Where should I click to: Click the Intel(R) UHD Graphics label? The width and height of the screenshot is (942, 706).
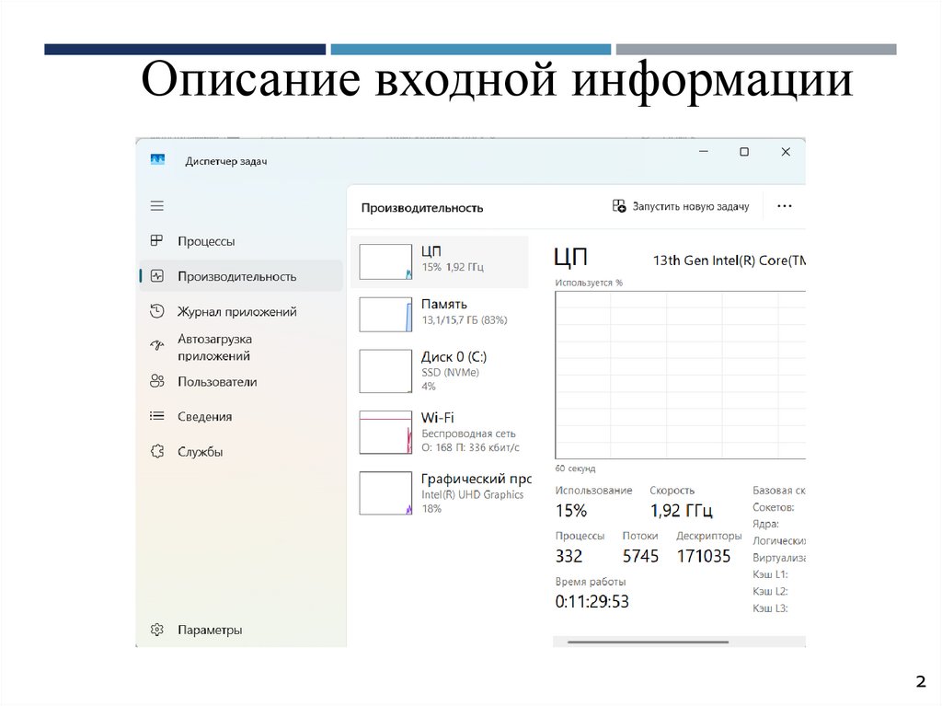[472, 494]
